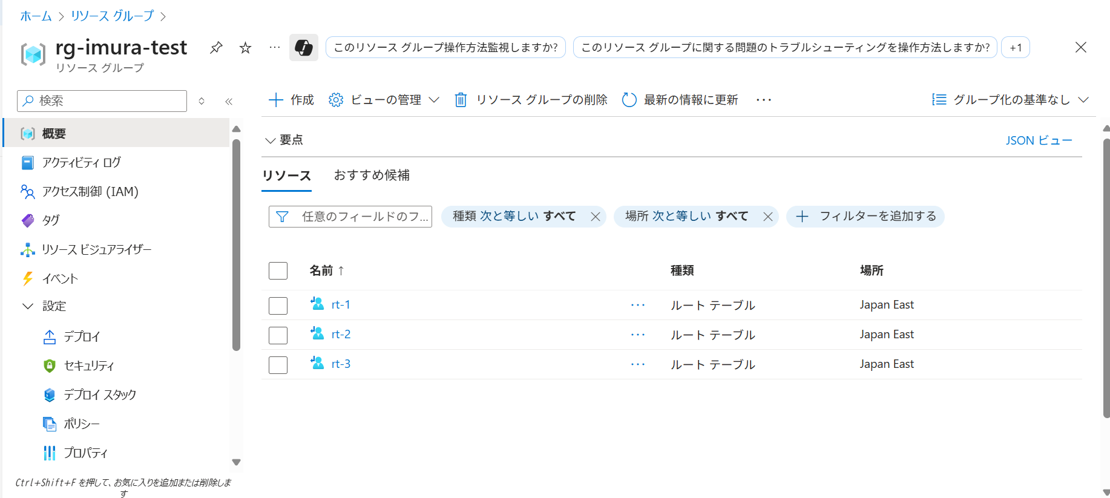
Task: Click the route table icon for rt-1
Action: [x=317, y=304]
